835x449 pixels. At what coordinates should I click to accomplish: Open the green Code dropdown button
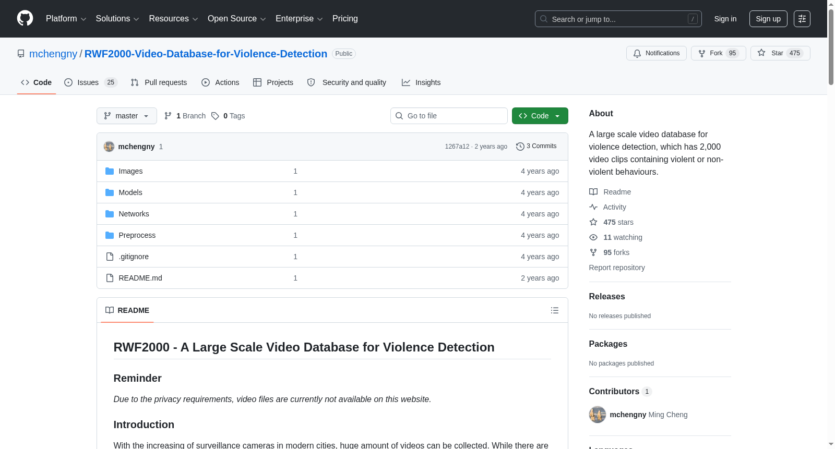coord(540,116)
